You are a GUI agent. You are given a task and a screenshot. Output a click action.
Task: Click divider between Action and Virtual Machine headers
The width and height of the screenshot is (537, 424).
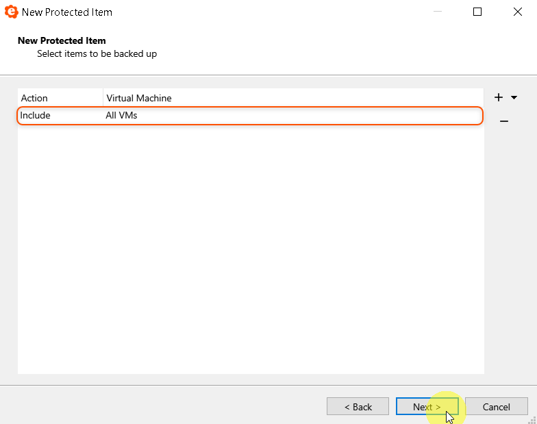[x=103, y=98]
